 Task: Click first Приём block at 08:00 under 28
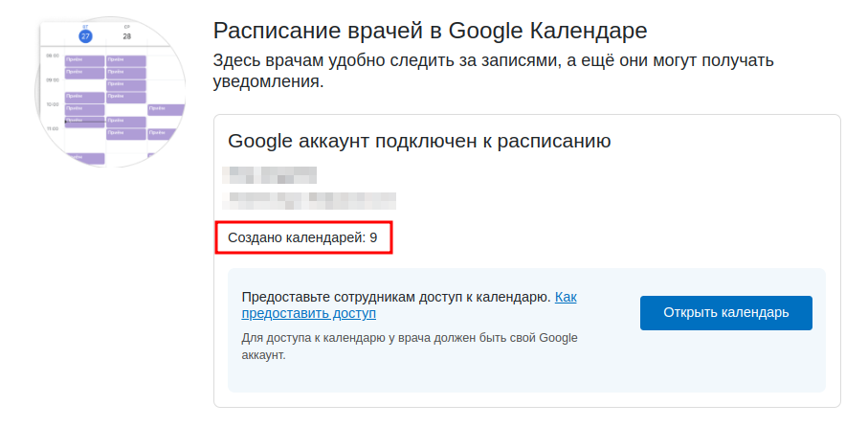click(x=126, y=61)
